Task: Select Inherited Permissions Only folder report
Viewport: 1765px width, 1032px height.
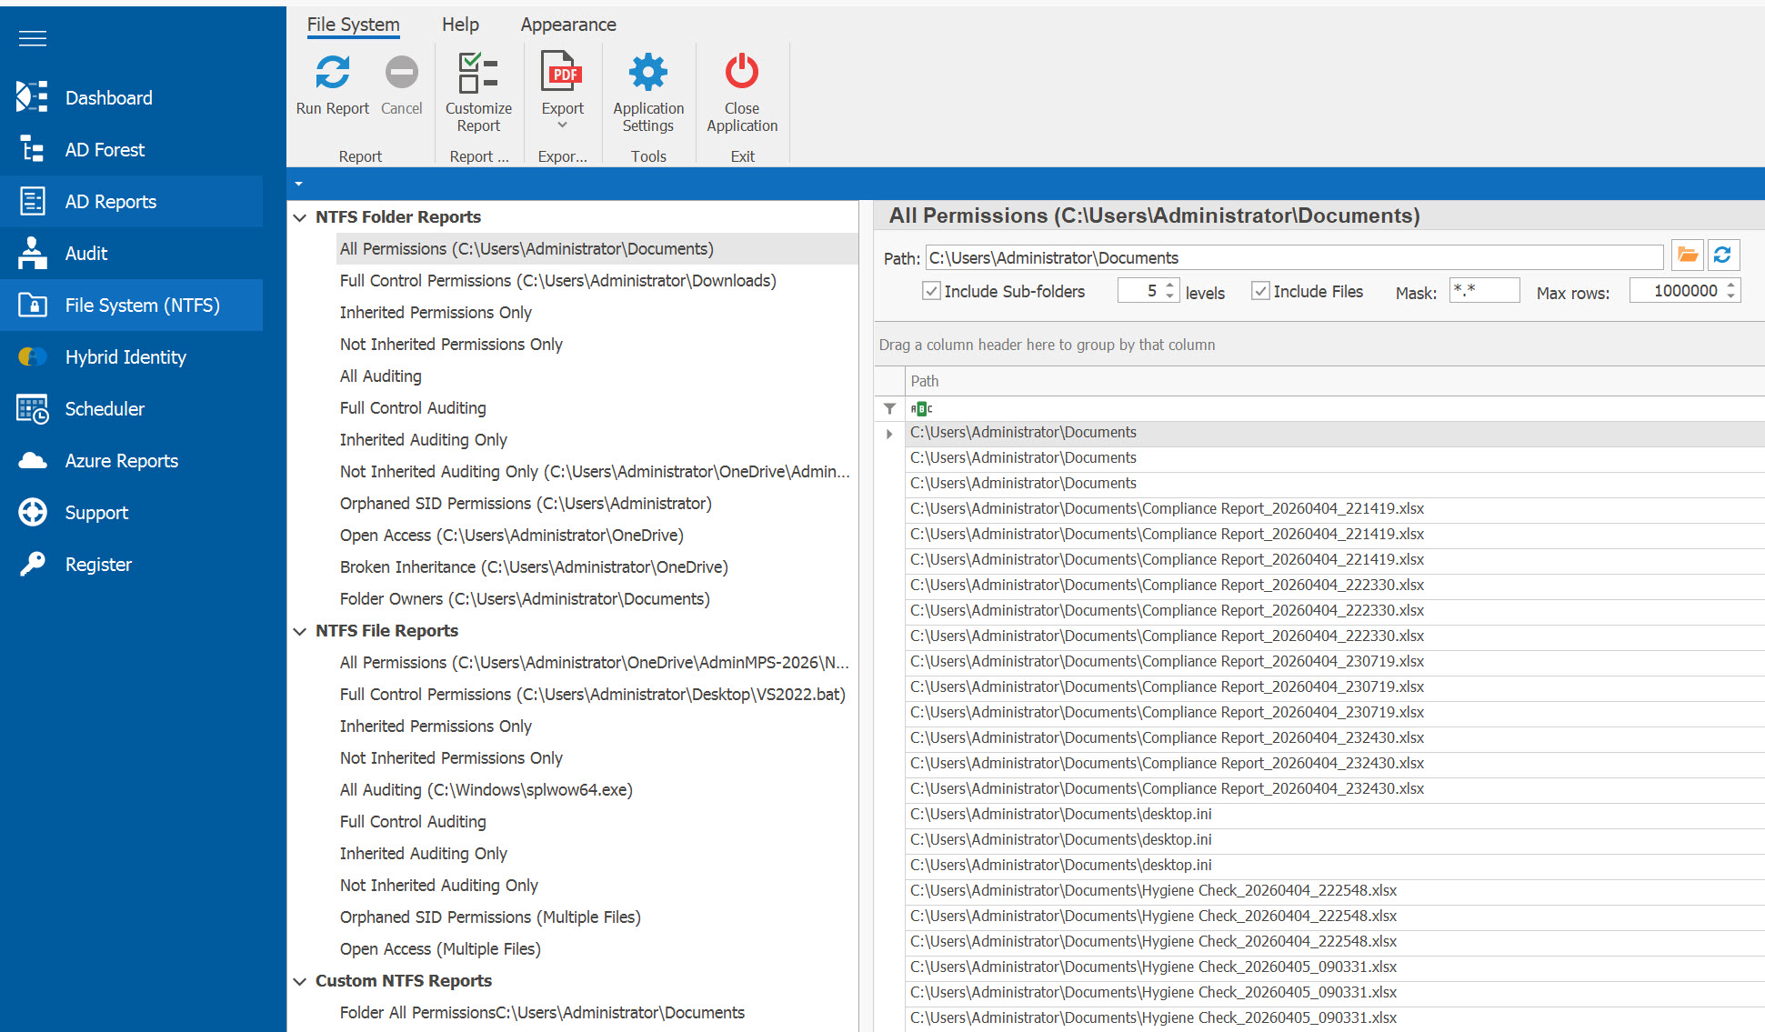Action: [x=436, y=313]
